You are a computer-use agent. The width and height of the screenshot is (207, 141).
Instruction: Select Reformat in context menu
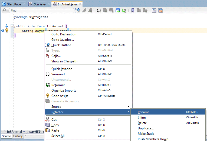pyautogui.click(x=88, y=85)
